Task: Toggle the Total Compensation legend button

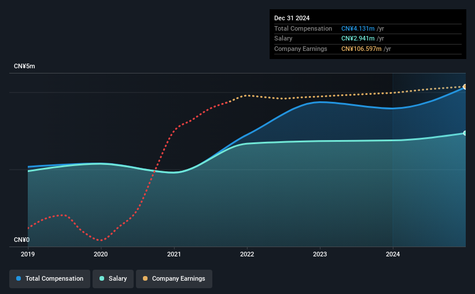Action: click(x=50, y=279)
